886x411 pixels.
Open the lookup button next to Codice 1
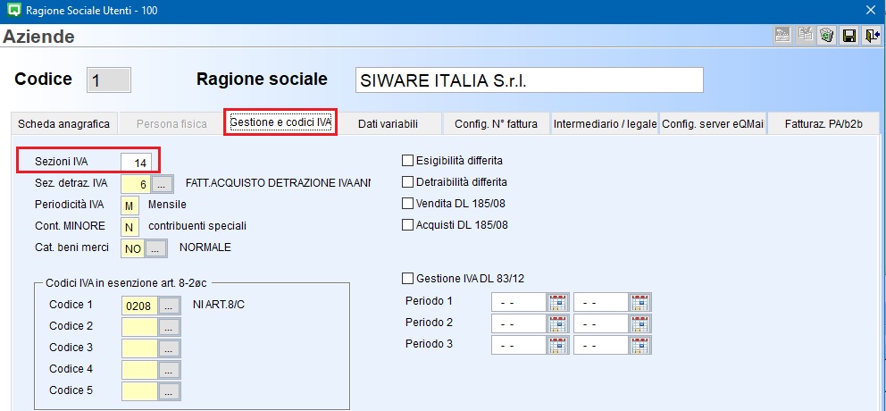pos(169,306)
